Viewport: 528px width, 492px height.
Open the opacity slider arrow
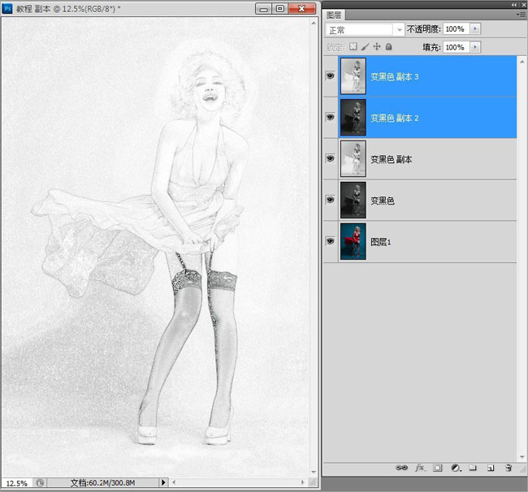[x=475, y=29]
